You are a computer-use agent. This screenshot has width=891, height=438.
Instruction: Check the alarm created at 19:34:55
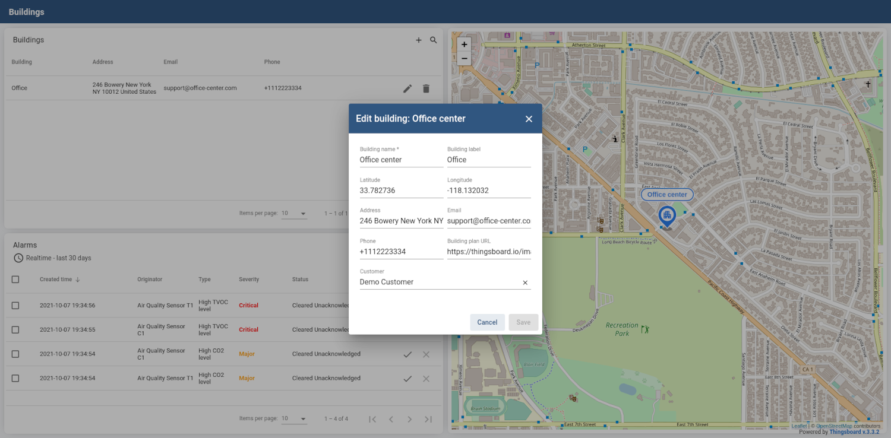15,330
